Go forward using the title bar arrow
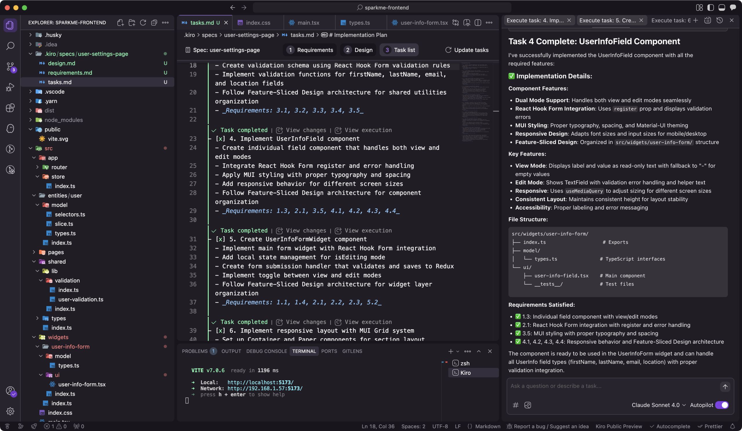Viewport: 742px width, 431px height. click(244, 7)
